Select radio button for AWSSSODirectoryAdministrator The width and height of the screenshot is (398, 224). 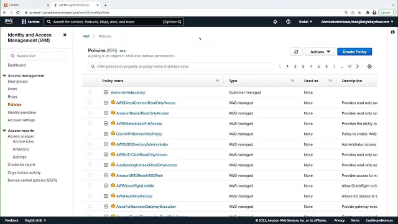[x=90, y=144]
